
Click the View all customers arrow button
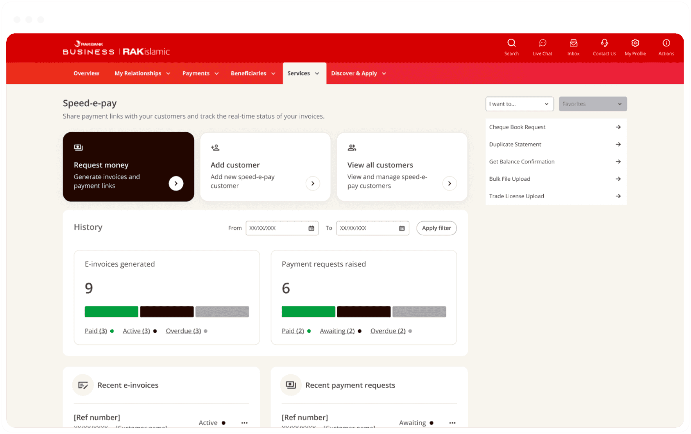[449, 183]
